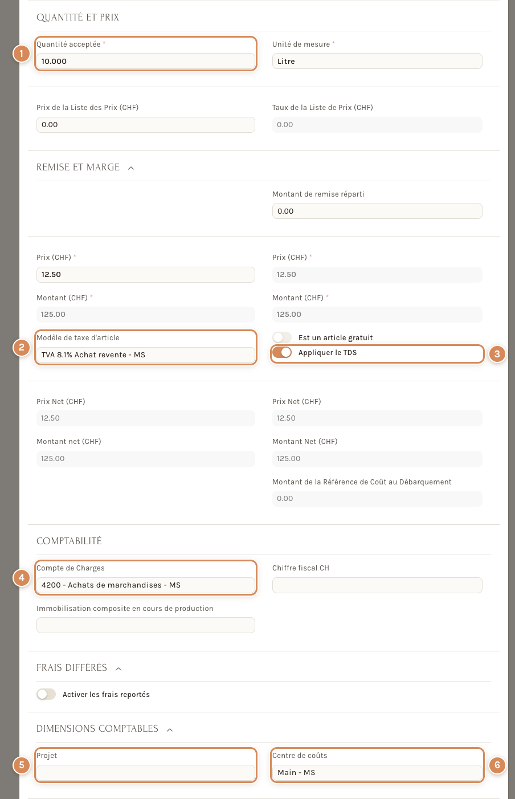
Task: Enable Activer les frais reportés toggle
Action: click(x=46, y=694)
